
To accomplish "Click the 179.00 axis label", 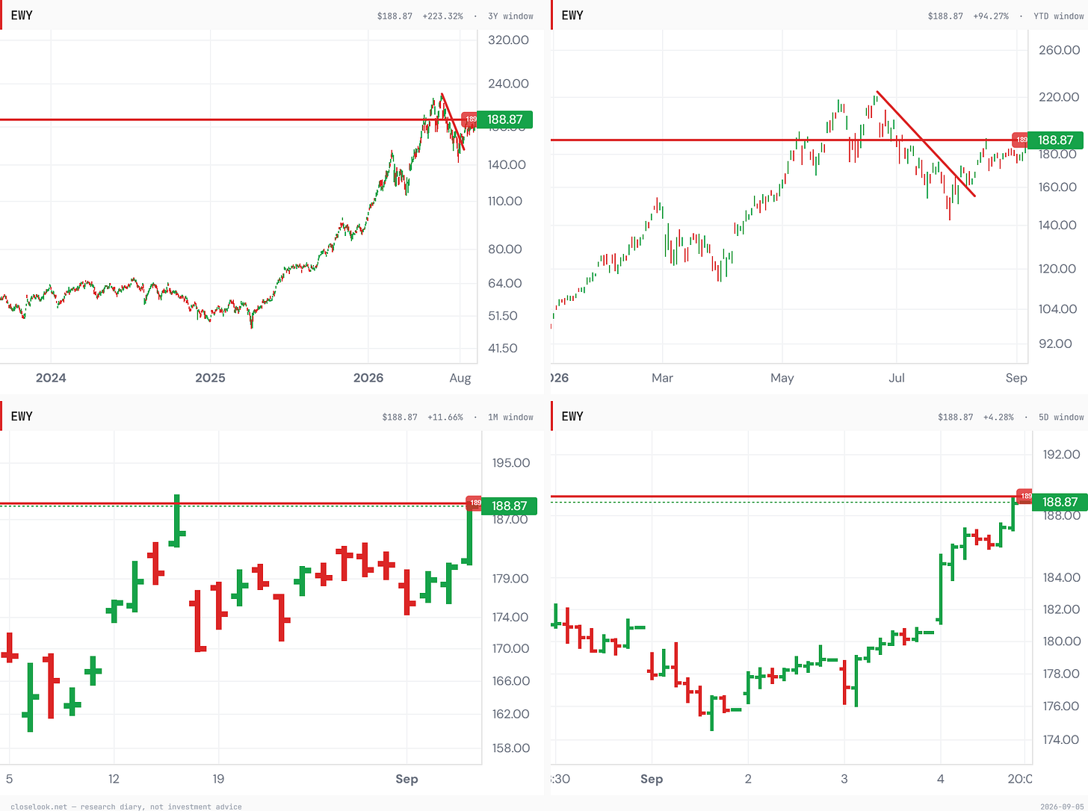I will [x=511, y=579].
